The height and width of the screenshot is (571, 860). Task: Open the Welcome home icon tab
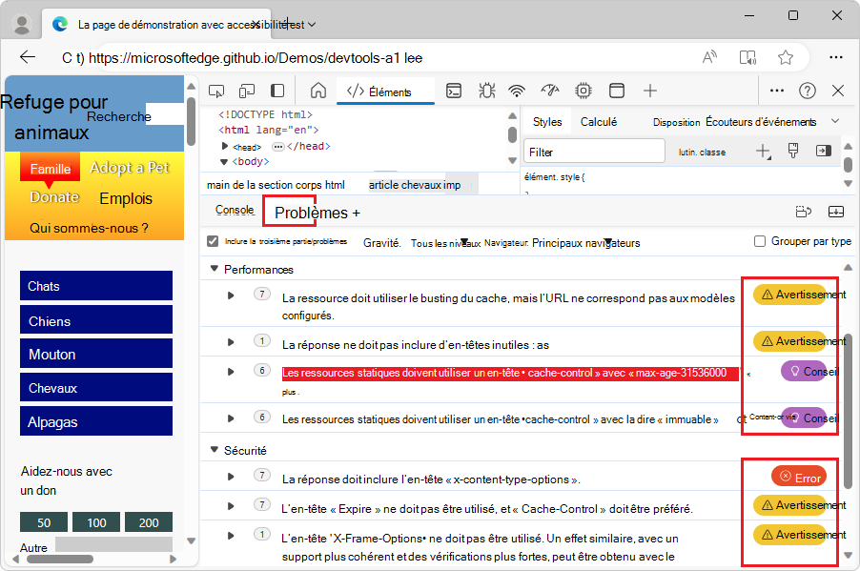(318, 91)
